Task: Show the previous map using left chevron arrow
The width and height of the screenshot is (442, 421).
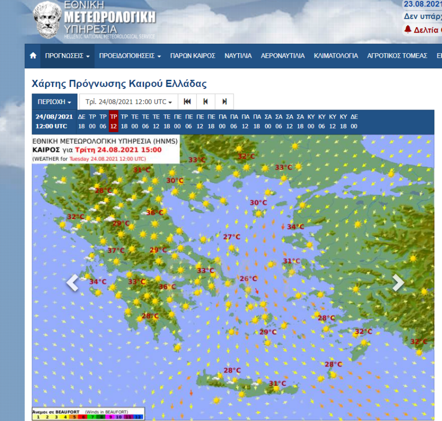Action: [x=72, y=282]
